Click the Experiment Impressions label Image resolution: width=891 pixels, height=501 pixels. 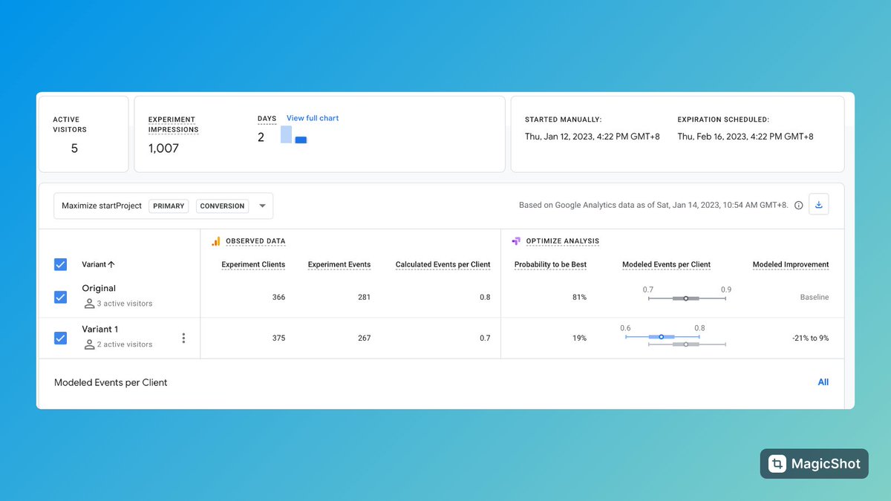pyautogui.click(x=174, y=124)
